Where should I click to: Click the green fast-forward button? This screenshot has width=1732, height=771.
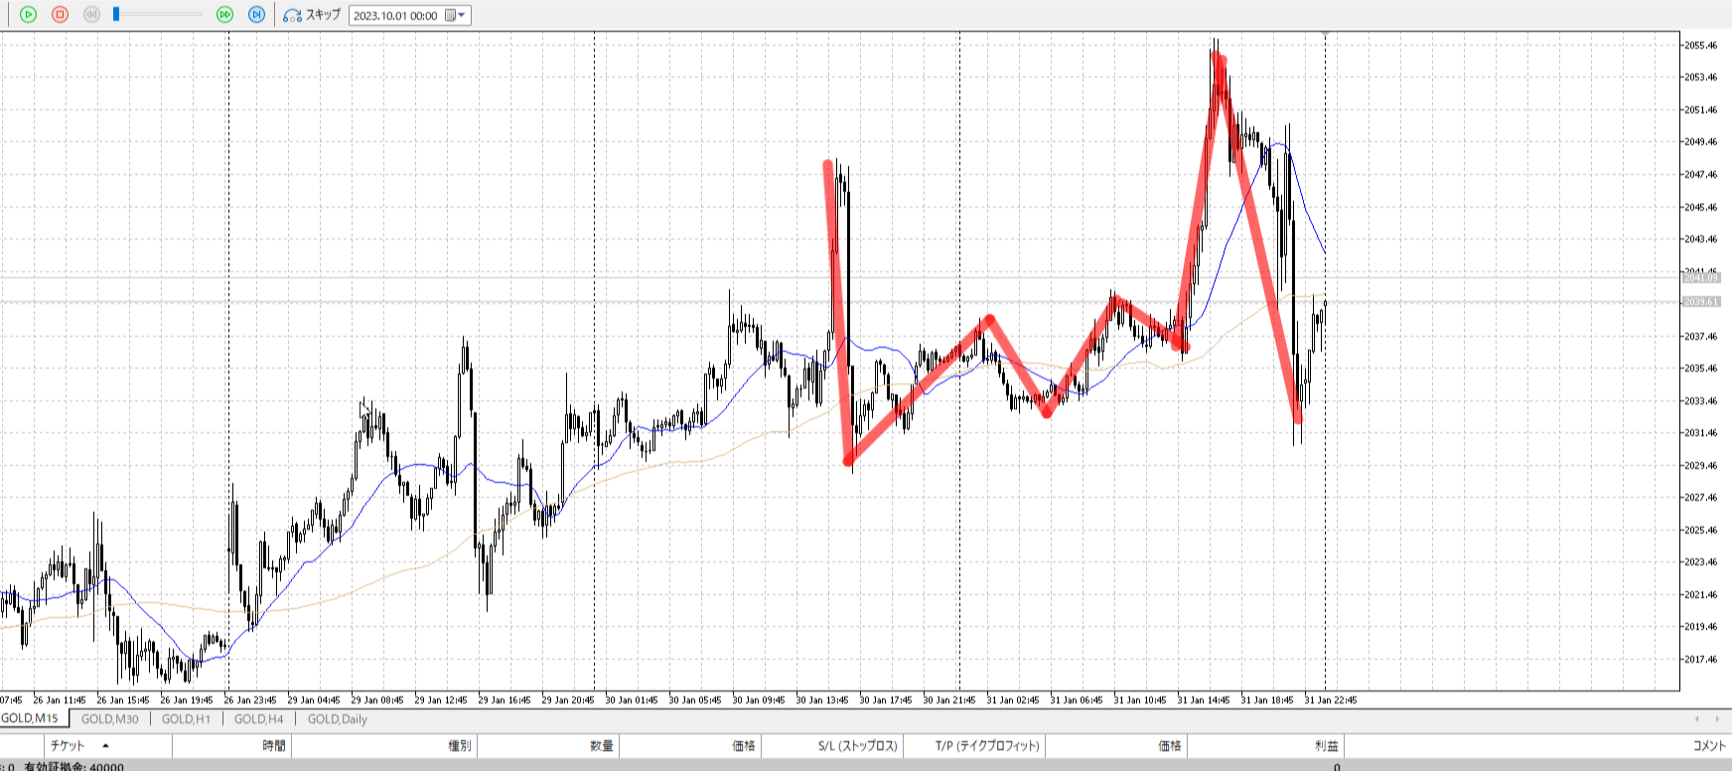[225, 15]
